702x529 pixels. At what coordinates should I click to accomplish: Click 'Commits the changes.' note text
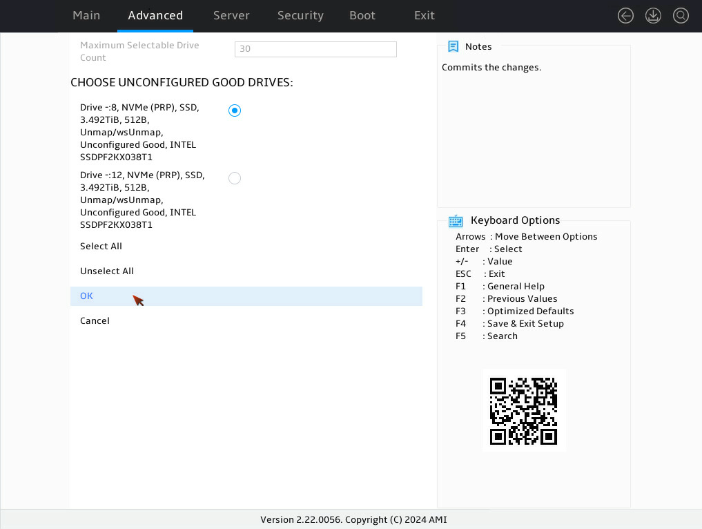[x=491, y=67]
